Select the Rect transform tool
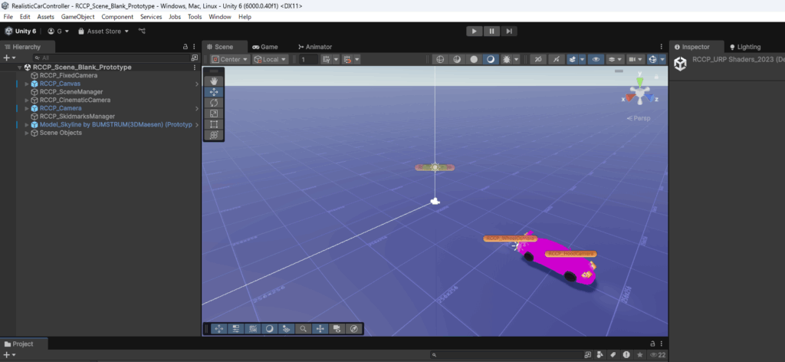 (x=214, y=124)
